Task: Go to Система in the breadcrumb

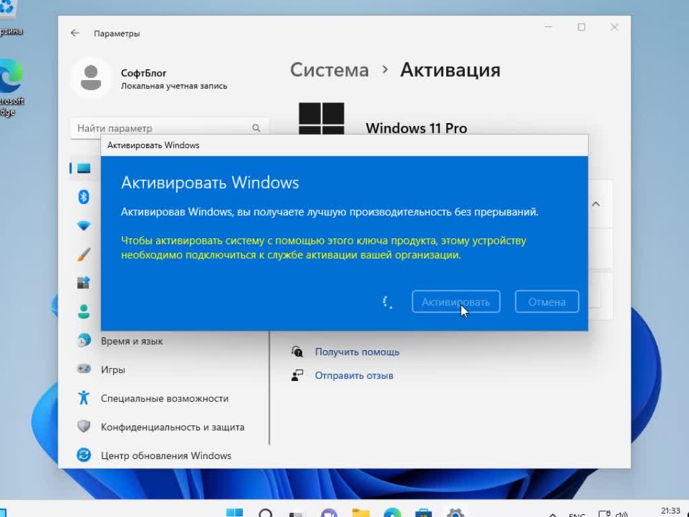Action: pyautogui.click(x=329, y=70)
